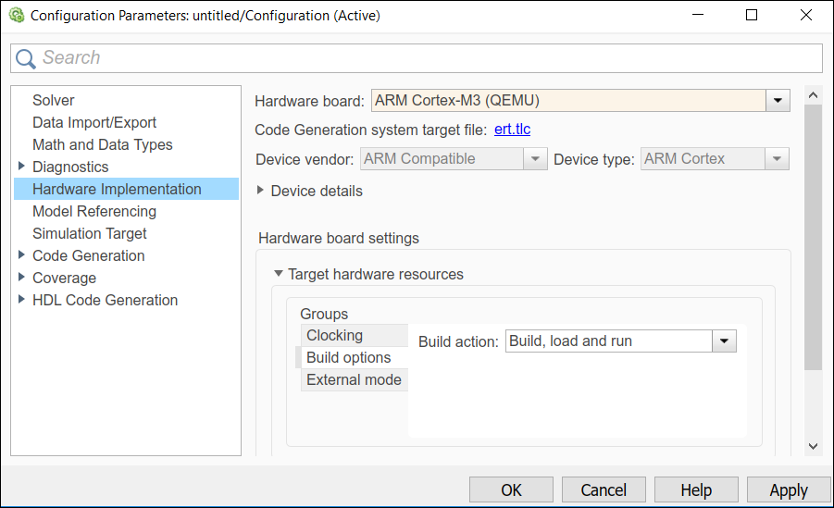The width and height of the screenshot is (834, 508).
Task: Expand the Device details section
Action: (261, 191)
